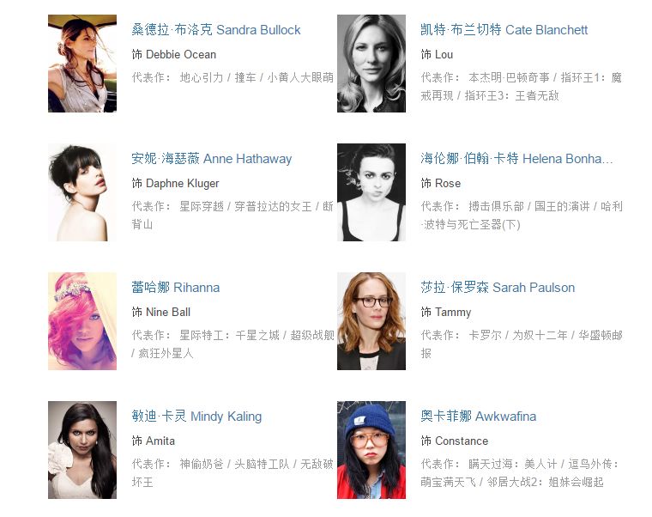
Task: Click the blue beanie photo beside Constance
Action: (371, 450)
